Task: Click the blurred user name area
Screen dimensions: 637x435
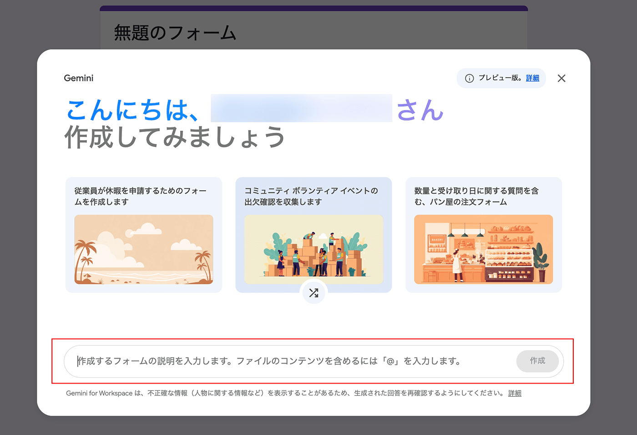Action: point(301,108)
